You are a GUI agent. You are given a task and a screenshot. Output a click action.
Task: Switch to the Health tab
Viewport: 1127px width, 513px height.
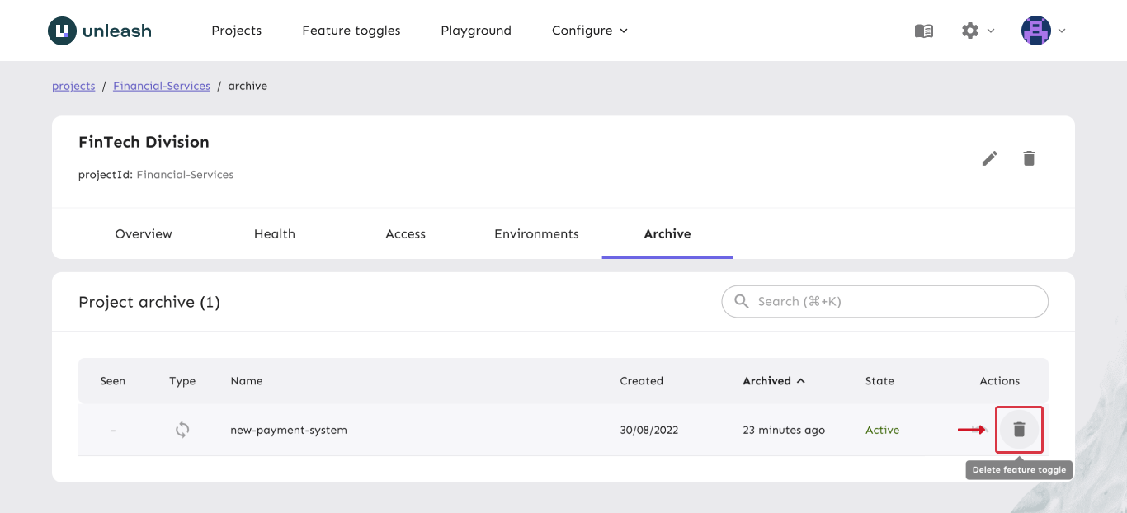tap(275, 234)
